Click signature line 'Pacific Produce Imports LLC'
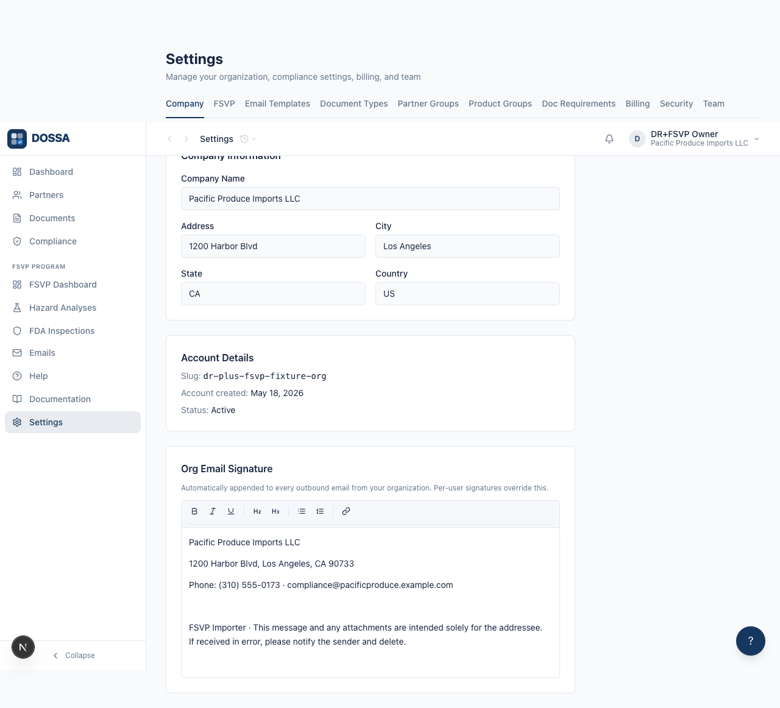 [x=244, y=542]
